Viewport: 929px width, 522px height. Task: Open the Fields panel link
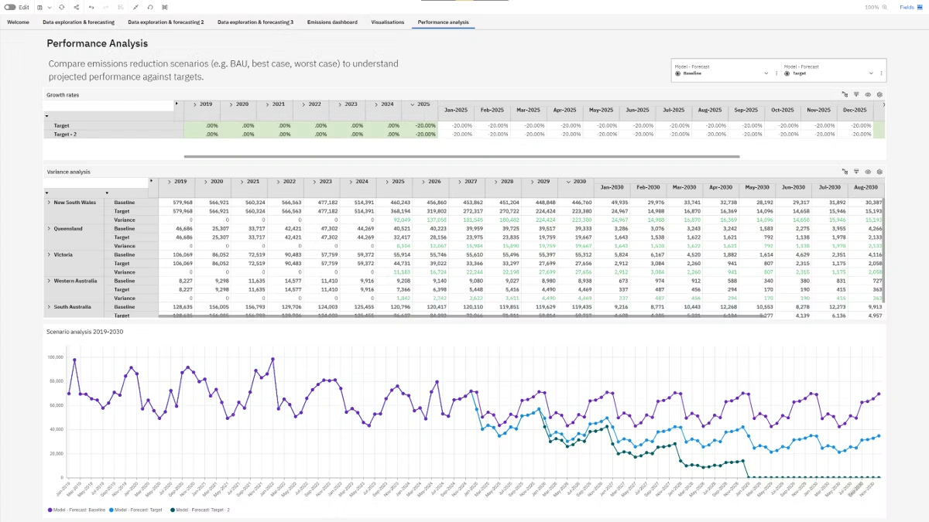click(x=907, y=7)
